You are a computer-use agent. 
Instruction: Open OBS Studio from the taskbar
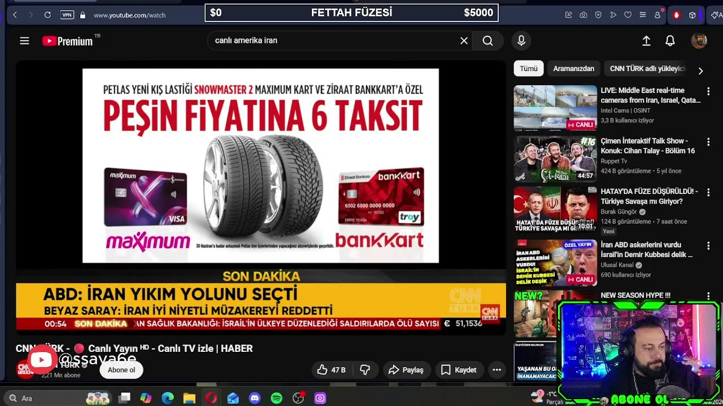298,398
